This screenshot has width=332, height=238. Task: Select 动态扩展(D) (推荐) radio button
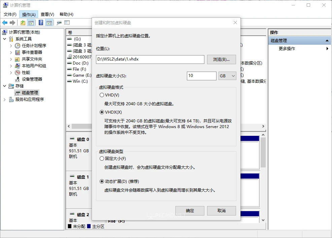coord(102,181)
